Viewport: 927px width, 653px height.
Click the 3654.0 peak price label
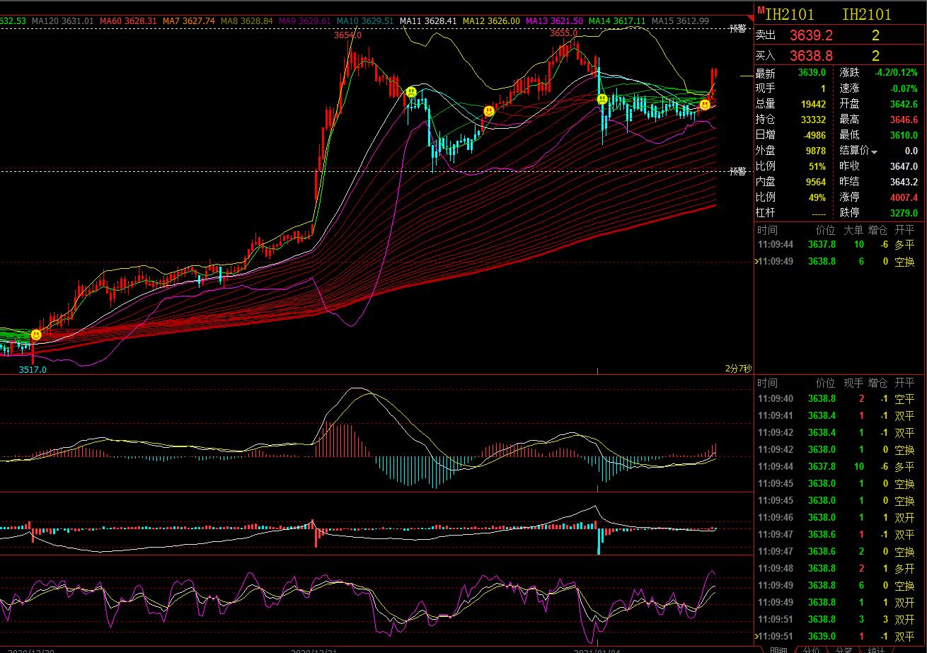coord(348,35)
